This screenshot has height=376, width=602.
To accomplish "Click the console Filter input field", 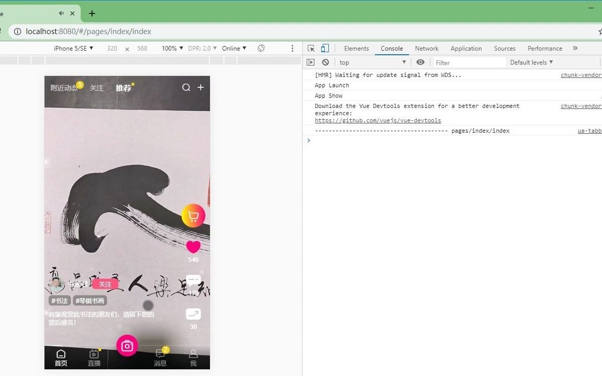I will [465, 62].
